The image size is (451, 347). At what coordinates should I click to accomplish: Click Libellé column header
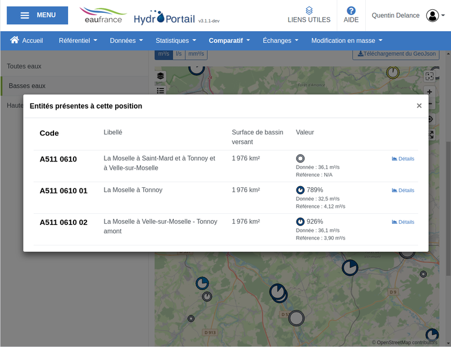point(113,132)
